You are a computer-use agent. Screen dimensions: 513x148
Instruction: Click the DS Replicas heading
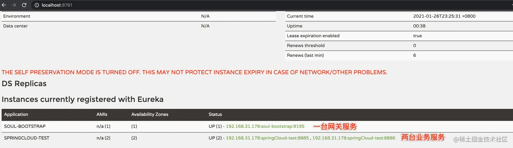click(24, 83)
